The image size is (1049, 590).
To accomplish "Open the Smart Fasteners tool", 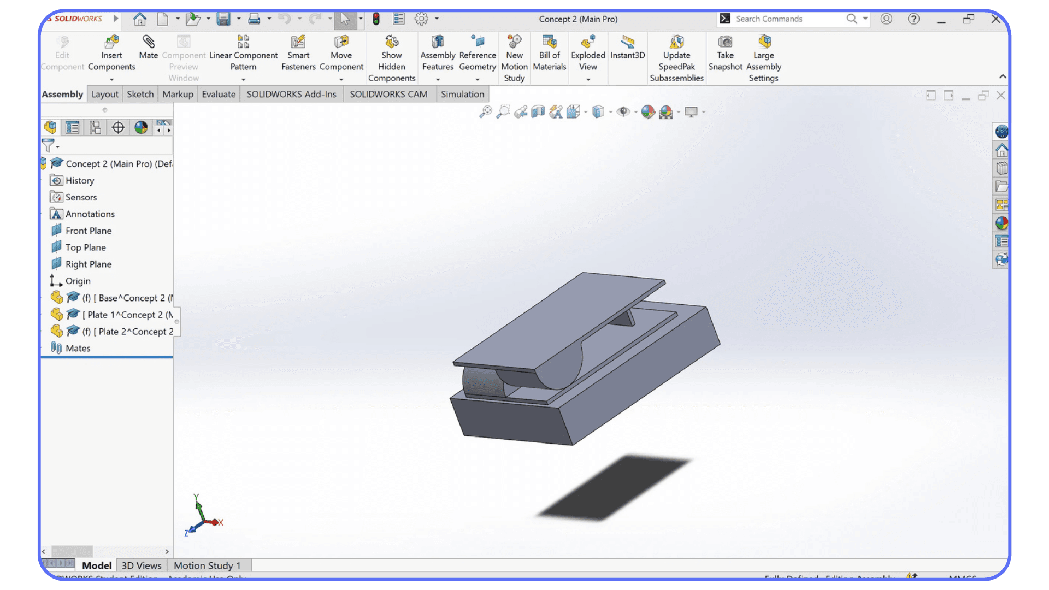I will (x=298, y=52).
